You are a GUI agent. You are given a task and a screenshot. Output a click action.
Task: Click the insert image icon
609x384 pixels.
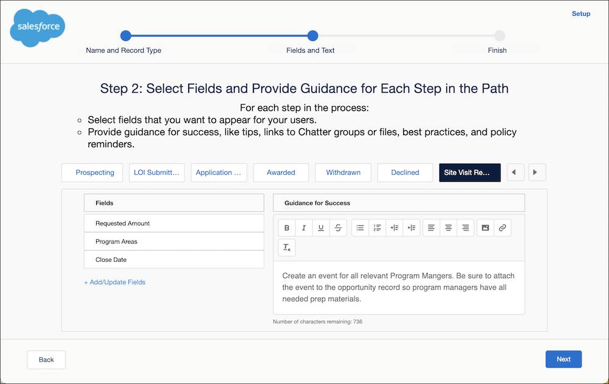[485, 227]
